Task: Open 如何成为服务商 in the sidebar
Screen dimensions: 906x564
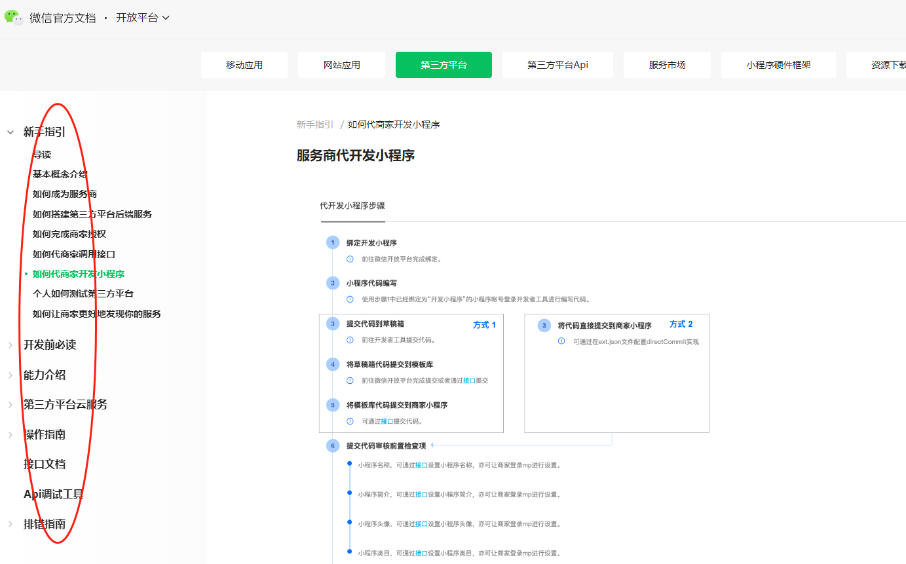Action: coord(65,194)
